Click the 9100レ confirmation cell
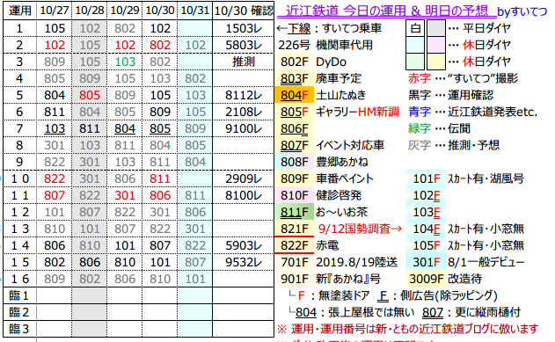The width and height of the screenshot is (555, 342). [x=244, y=128]
